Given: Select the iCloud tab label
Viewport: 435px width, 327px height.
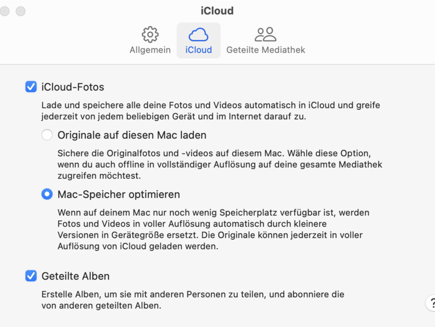Looking at the screenshot, I should click(x=198, y=50).
